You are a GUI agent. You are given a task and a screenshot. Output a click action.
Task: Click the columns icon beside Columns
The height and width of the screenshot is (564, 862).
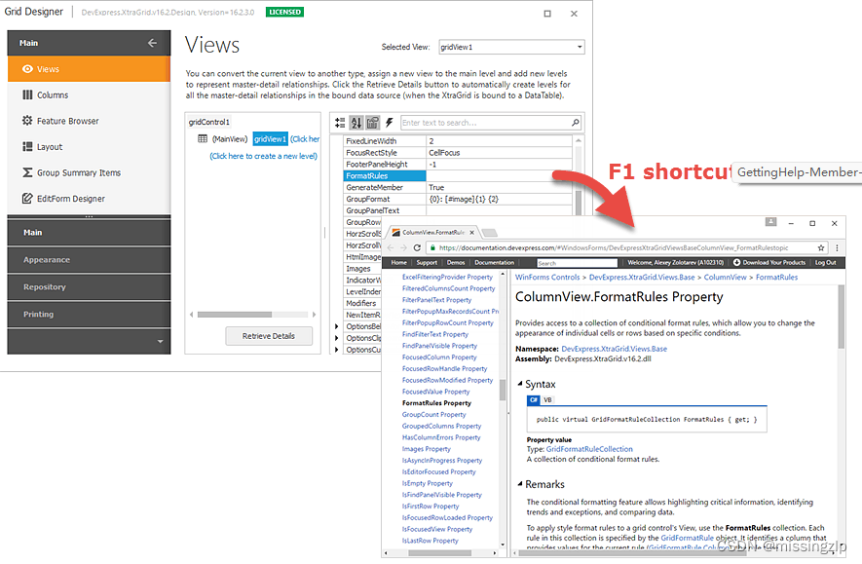coord(27,95)
